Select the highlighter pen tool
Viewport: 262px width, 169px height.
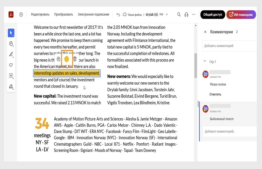(x=11, y=54)
